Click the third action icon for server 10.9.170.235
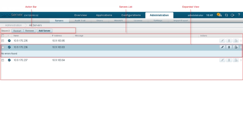The image size is (243, 125). [x=236, y=41]
